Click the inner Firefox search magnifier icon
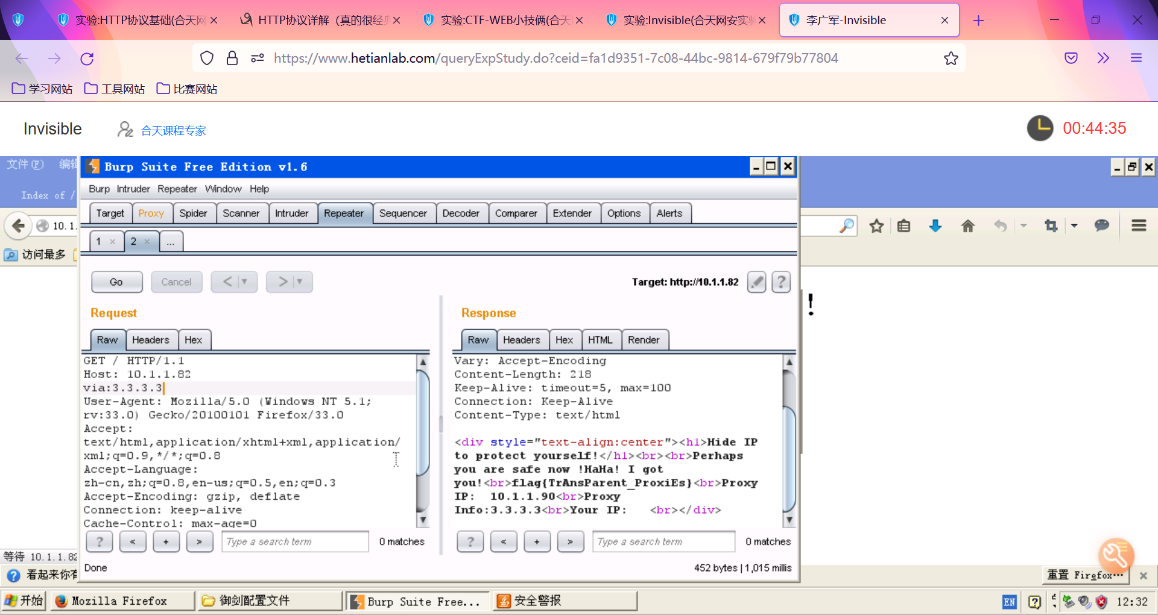This screenshot has height=615, width=1158. [847, 226]
